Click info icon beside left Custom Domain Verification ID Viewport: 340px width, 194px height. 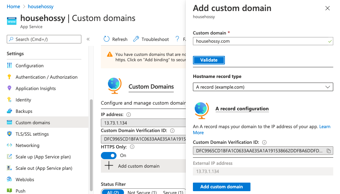tap(172, 131)
